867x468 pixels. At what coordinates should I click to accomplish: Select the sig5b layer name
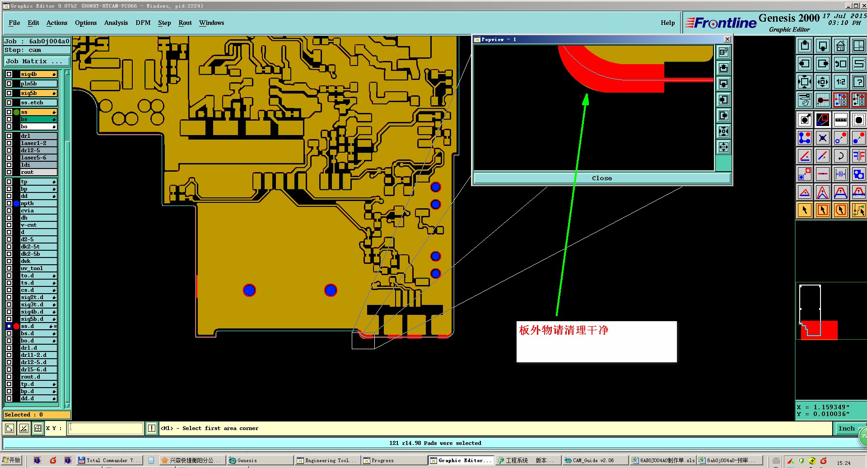tap(39, 93)
